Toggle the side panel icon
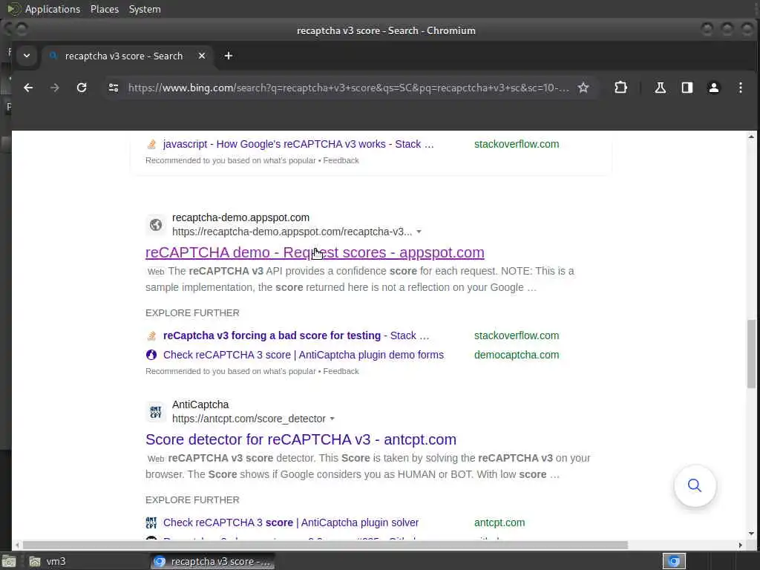The height and width of the screenshot is (570, 760). pos(687,88)
